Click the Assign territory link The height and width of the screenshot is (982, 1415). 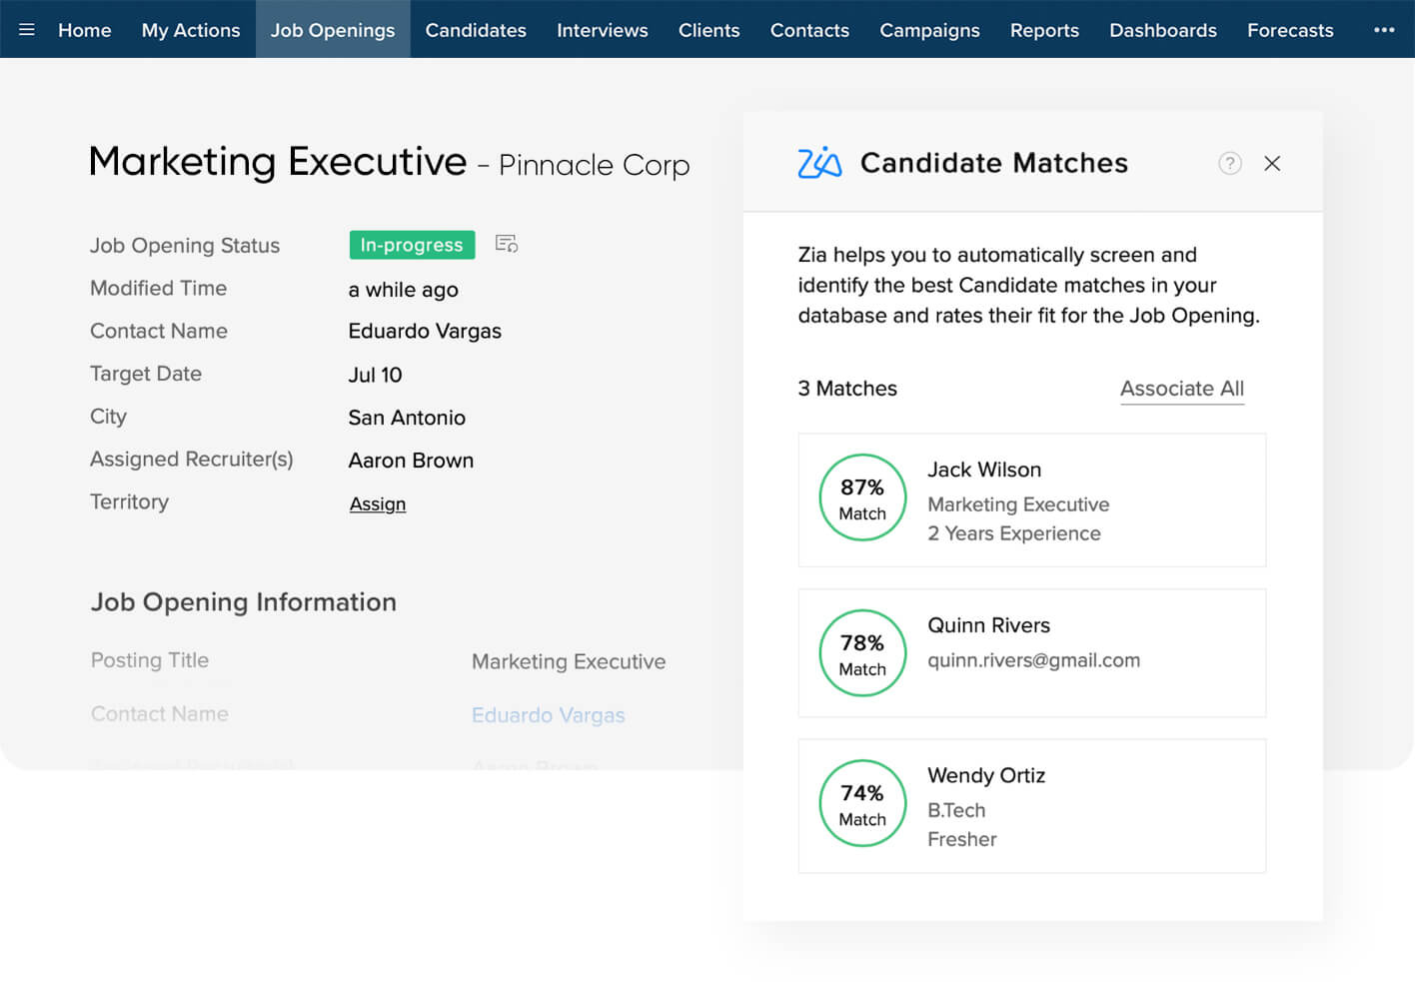tap(378, 503)
